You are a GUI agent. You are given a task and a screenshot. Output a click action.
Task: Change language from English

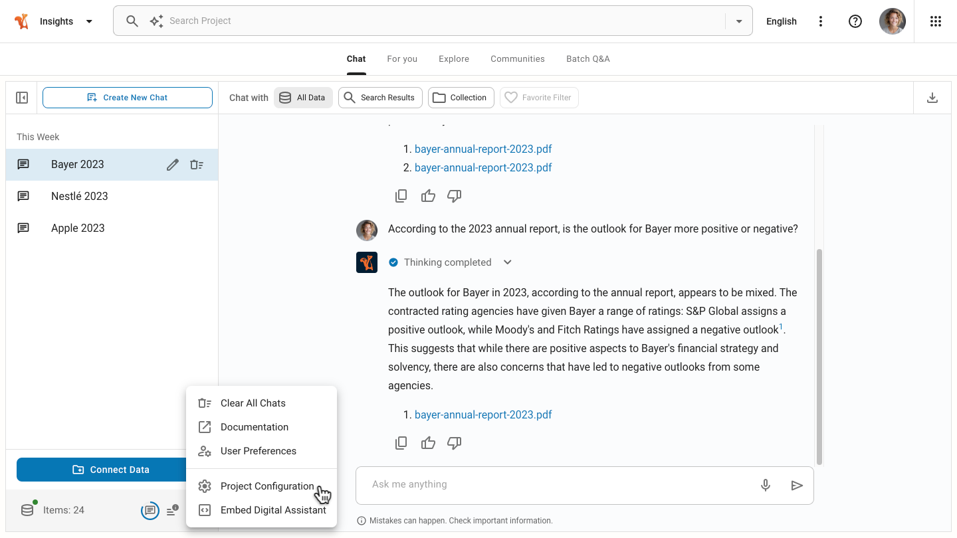782,21
